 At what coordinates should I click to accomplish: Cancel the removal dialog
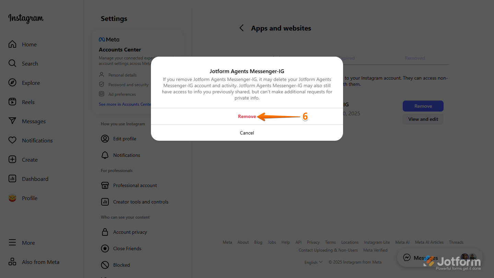tap(247, 133)
